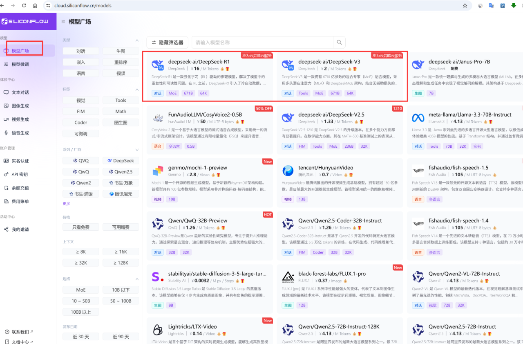
Task: Open 模型广场 in sidebar
Action: coord(27,51)
